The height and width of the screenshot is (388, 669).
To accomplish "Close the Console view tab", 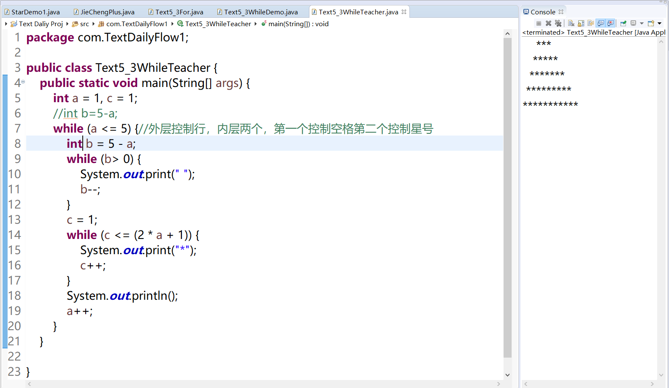I will pyautogui.click(x=561, y=12).
